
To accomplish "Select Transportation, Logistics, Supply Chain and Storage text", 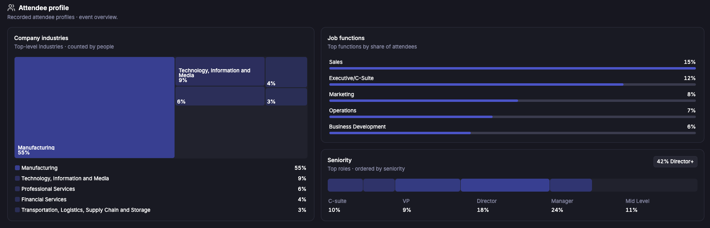I will (x=86, y=210).
